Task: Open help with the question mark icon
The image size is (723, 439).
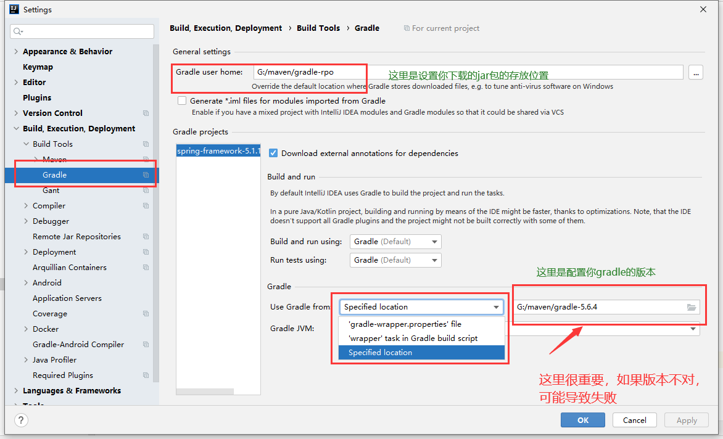Action: (x=21, y=420)
